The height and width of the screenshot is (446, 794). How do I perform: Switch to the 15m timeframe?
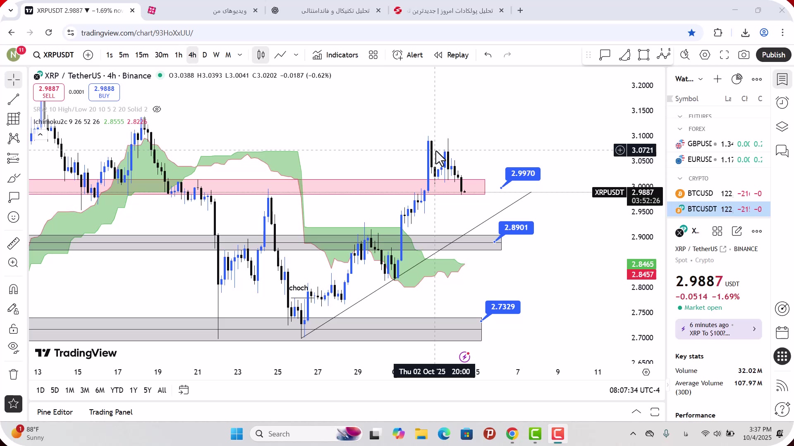(x=142, y=55)
